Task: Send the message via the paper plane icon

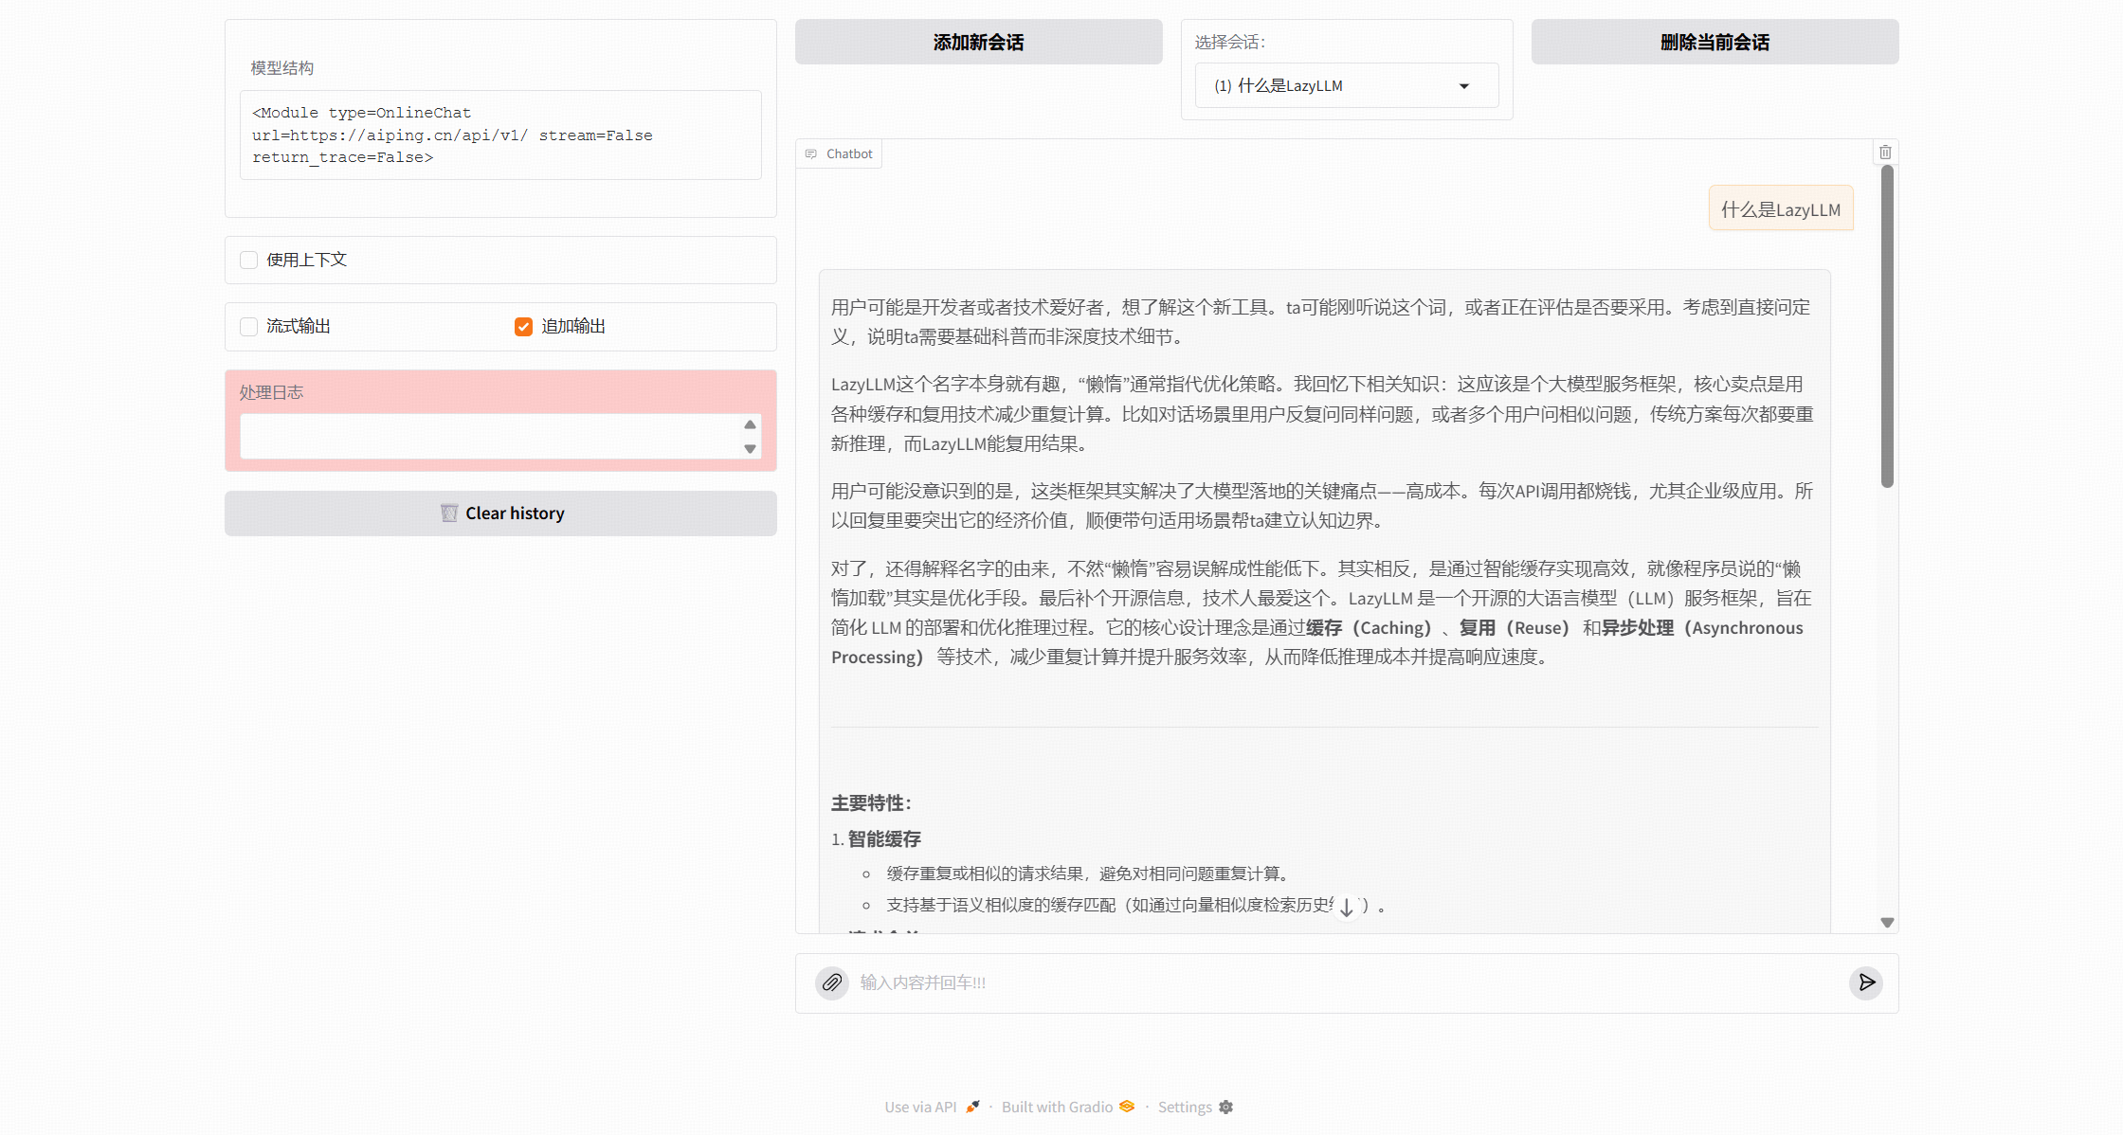Action: pos(1866,983)
